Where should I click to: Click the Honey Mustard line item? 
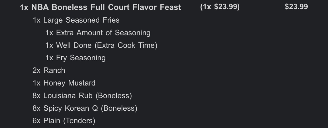point(69,83)
